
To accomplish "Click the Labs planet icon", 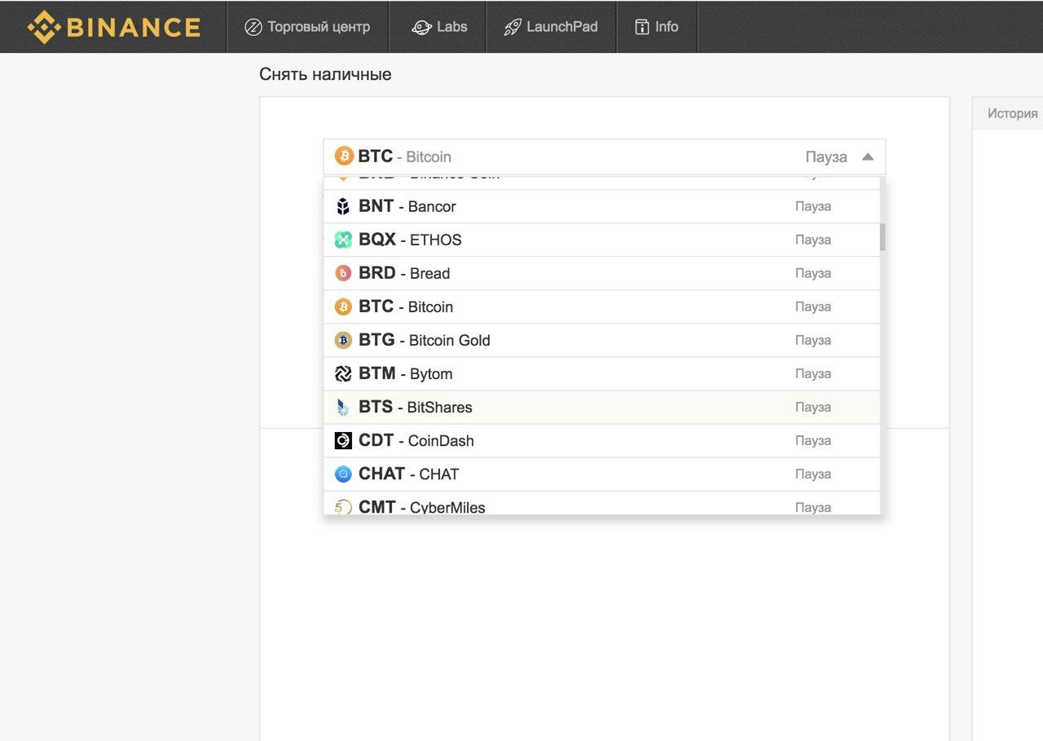I will [421, 27].
